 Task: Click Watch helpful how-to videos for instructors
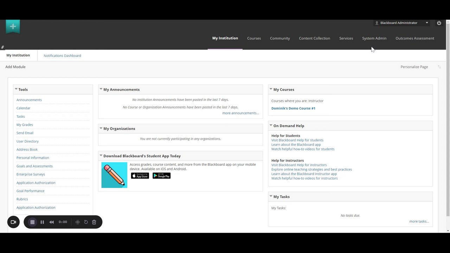point(304,178)
